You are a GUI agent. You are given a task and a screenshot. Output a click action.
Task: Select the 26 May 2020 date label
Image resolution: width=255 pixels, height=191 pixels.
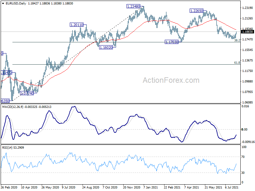[x=50, y=187]
